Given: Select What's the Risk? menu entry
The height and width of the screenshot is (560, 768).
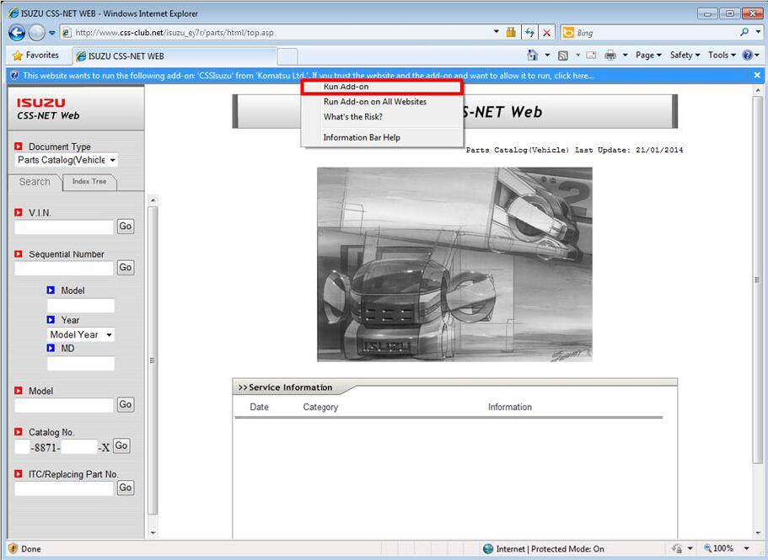Looking at the screenshot, I should click(382, 117).
